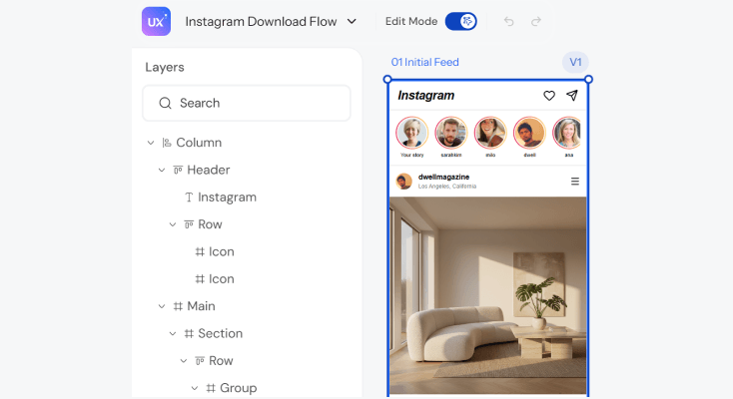The width and height of the screenshot is (733, 399).
Task: Click the Layers panel heading
Action: click(165, 67)
